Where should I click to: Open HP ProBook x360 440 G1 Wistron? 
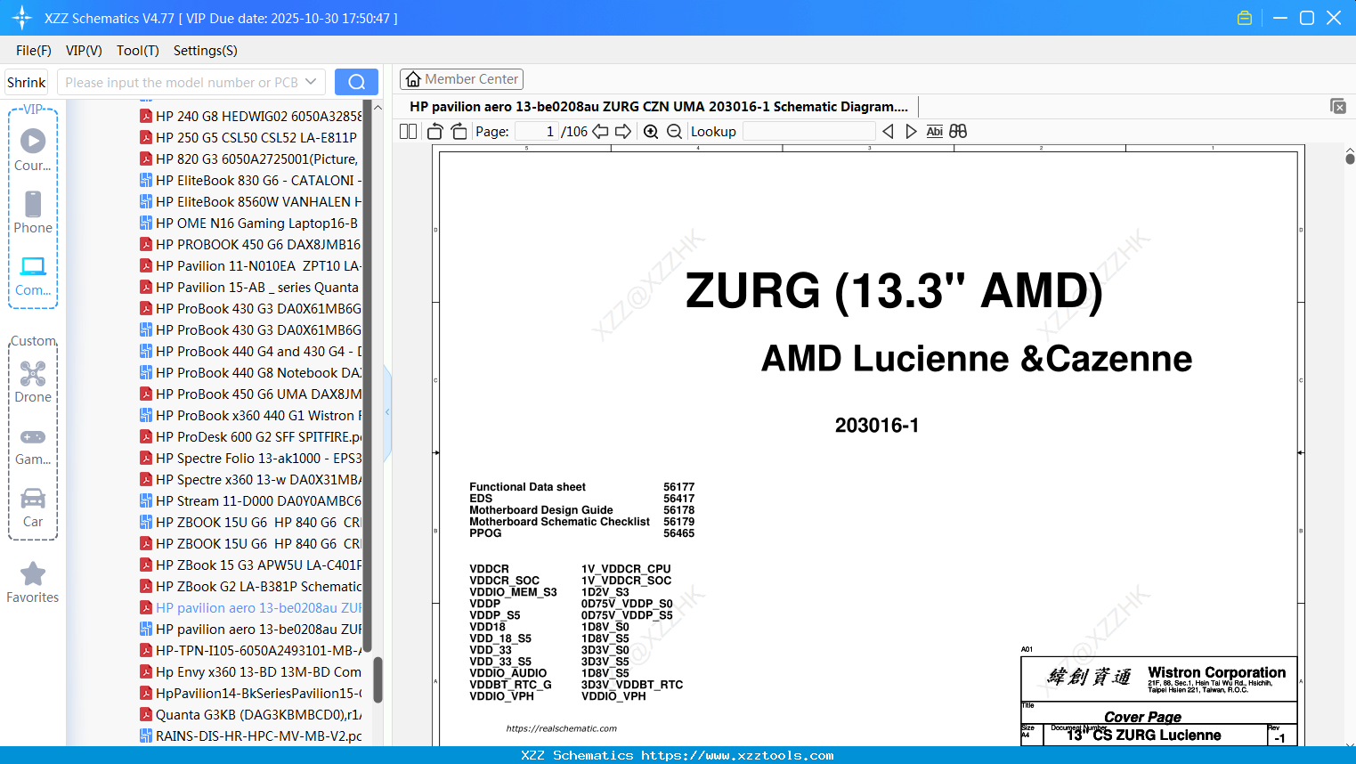click(251, 415)
